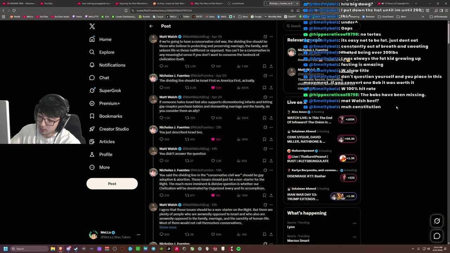Open options on Nicholas Fuentes Apr 20 post
450x253 pixels.
[x=271, y=76]
